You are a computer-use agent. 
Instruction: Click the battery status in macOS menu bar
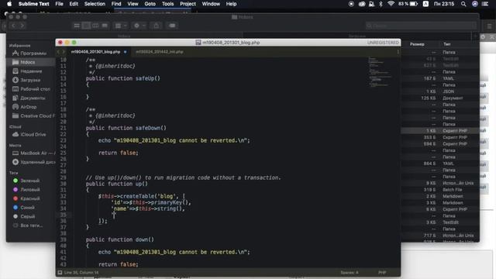coord(408,4)
